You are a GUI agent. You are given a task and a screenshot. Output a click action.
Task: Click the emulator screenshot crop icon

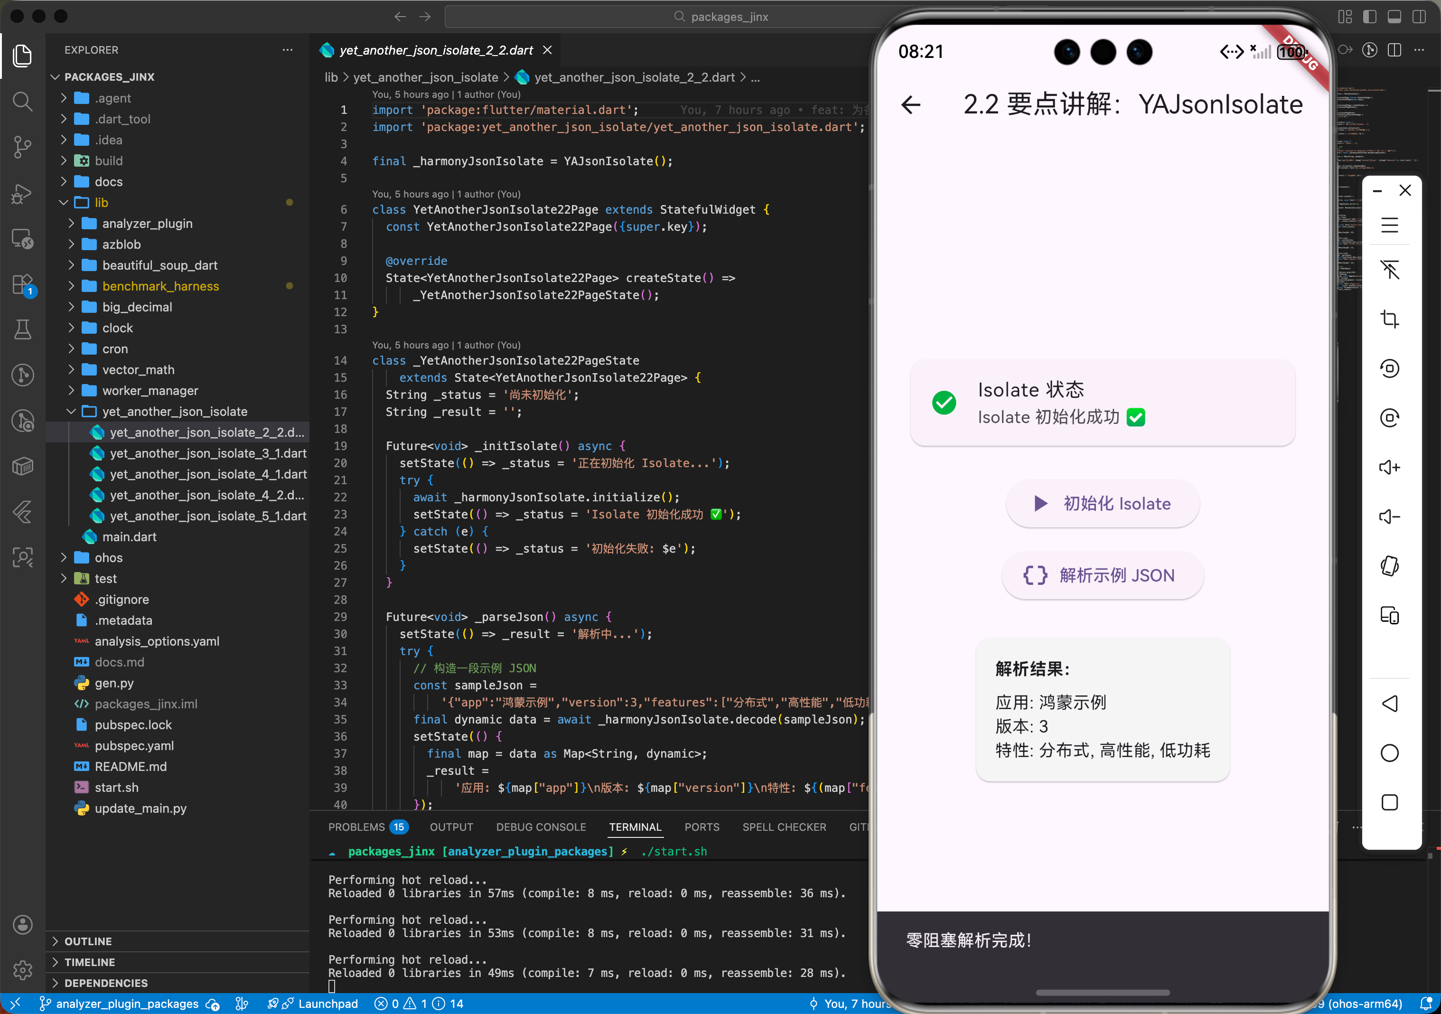pos(1390,319)
